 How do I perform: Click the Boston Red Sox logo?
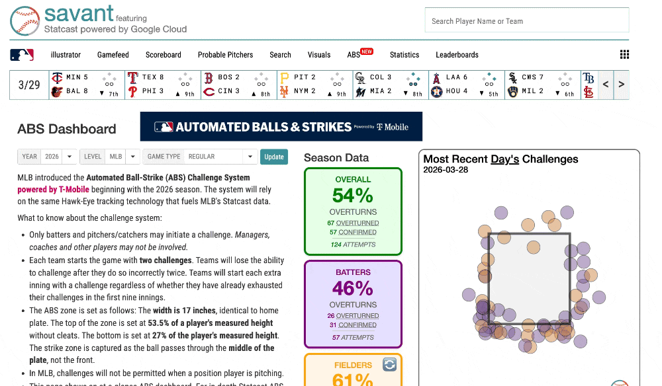coord(209,77)
